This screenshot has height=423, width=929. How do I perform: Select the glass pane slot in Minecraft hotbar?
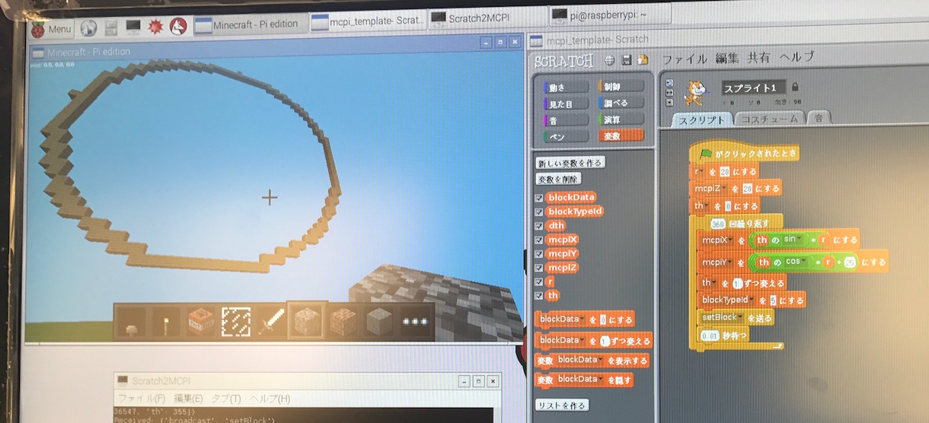pos(235,321)
